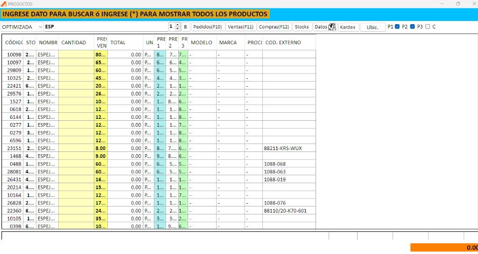Select product code 26828 cell
Image resolution: width=478 pixels, height=254 pixels.
coord(13,203)
